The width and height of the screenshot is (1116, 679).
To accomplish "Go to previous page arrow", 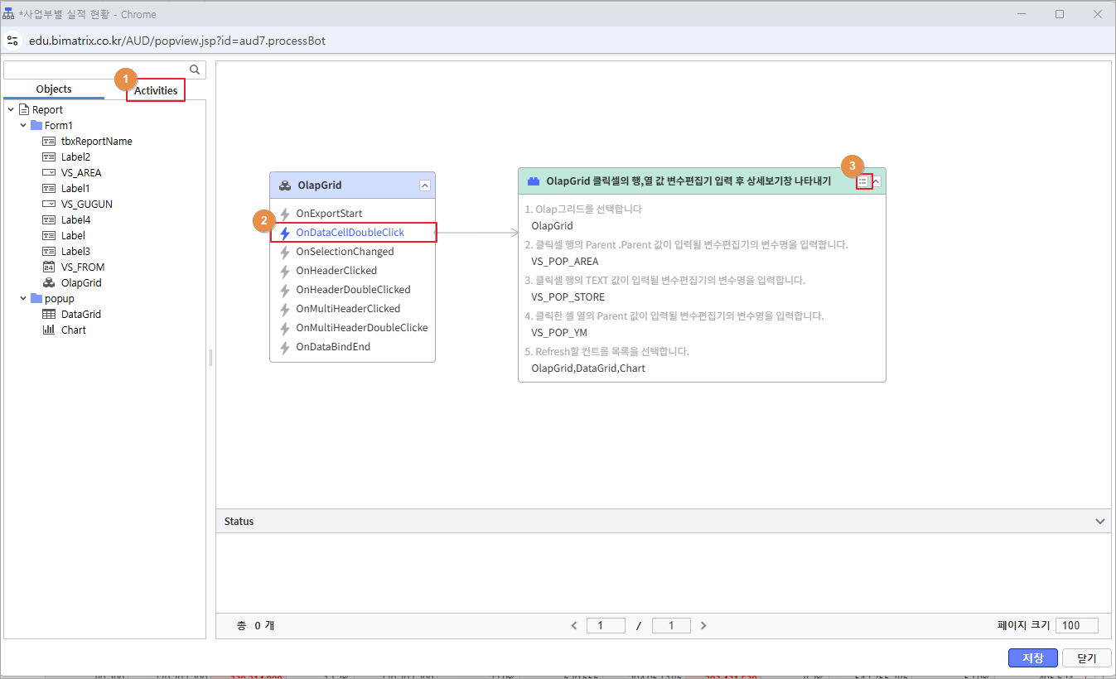I will 574,626.
